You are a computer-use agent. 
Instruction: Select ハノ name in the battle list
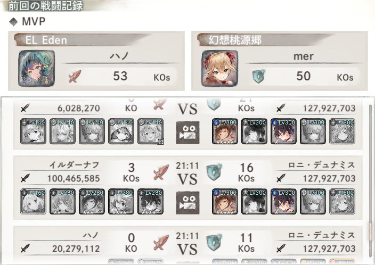(91, 235)
